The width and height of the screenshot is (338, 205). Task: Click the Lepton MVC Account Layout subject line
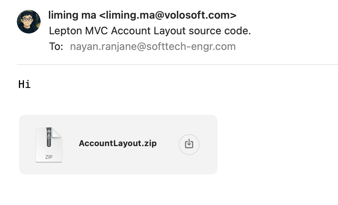point(150,31)
